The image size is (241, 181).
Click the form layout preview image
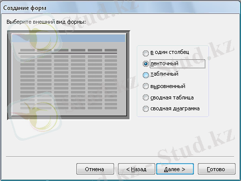pos(68,75)
